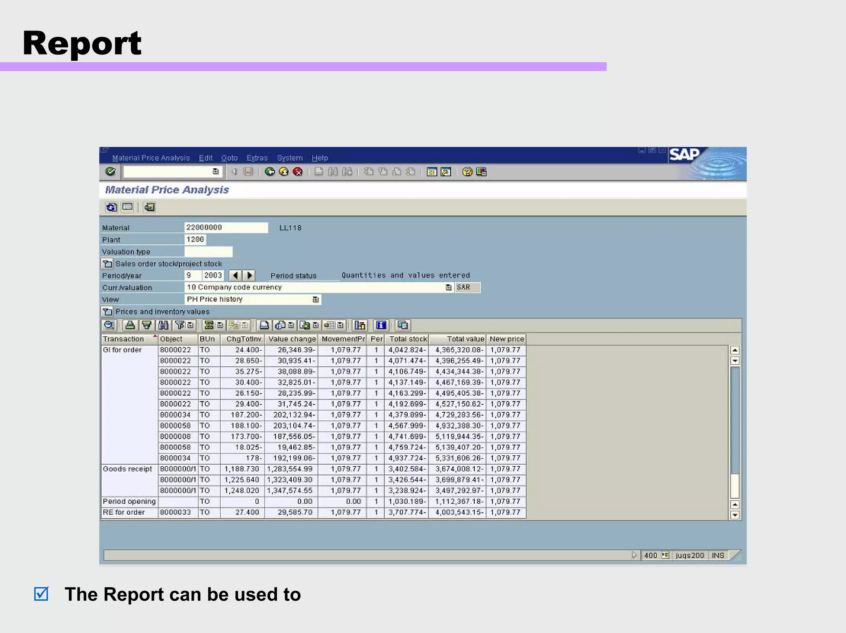This screenshot has width=846, height=633.
Task: Click the Save diskette icon in standard toolbar
Action: pos(248,172)
